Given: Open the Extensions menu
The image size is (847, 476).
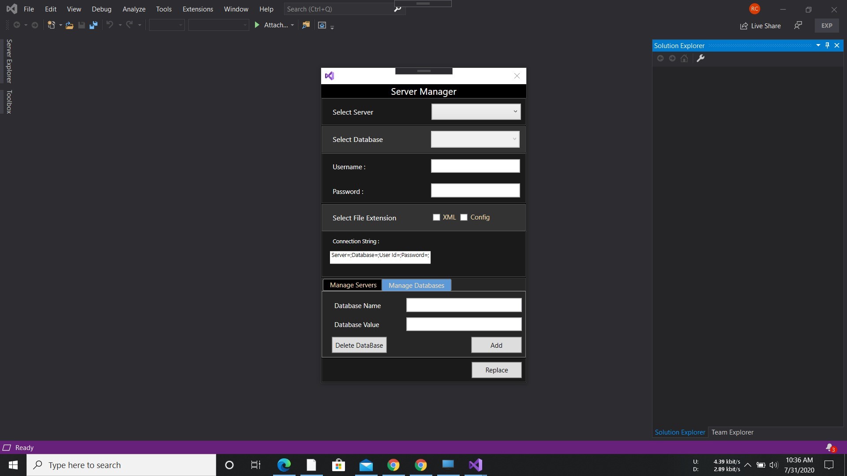Looking at the screenshot, I should pos(197,9).
